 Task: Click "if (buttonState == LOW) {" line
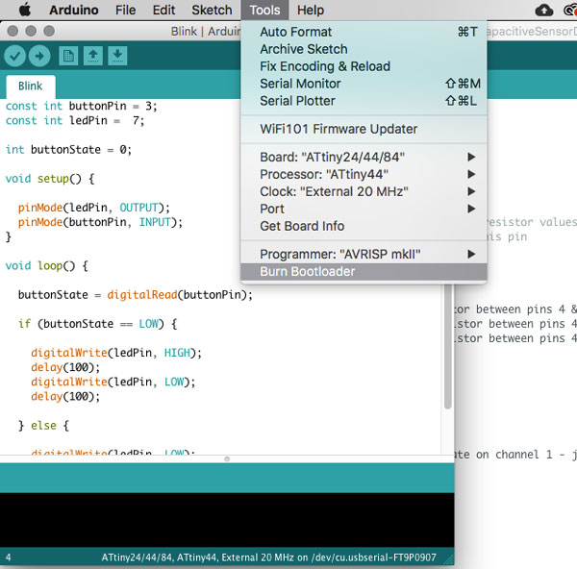(x=97, y=324)
